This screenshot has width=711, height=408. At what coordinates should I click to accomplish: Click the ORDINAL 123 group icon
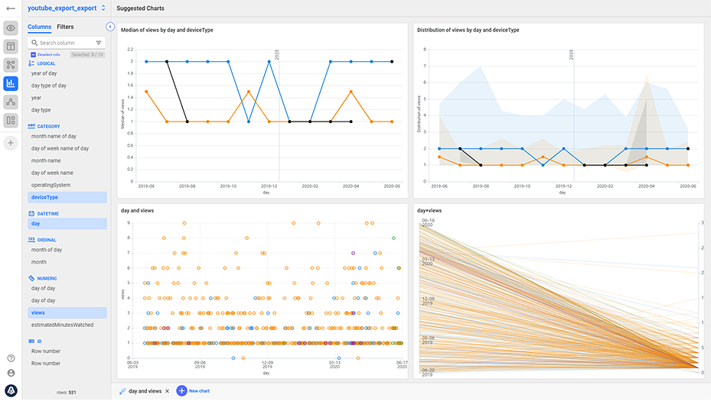point(31,240)
